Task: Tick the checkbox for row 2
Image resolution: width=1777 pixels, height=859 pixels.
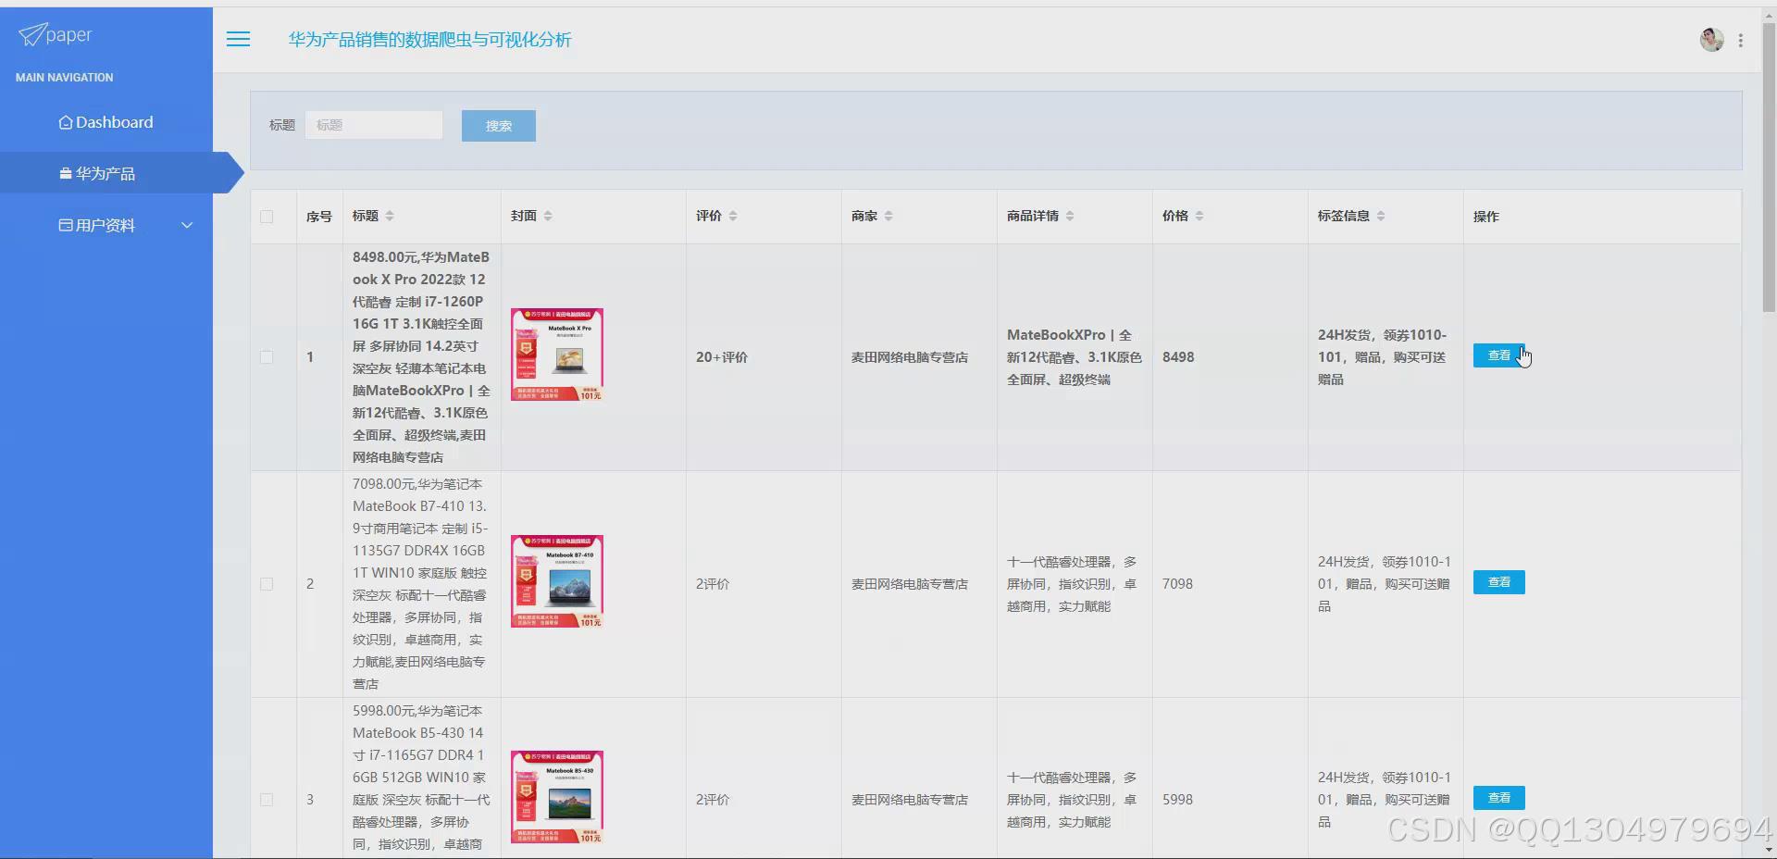Action: pos(267,584)
